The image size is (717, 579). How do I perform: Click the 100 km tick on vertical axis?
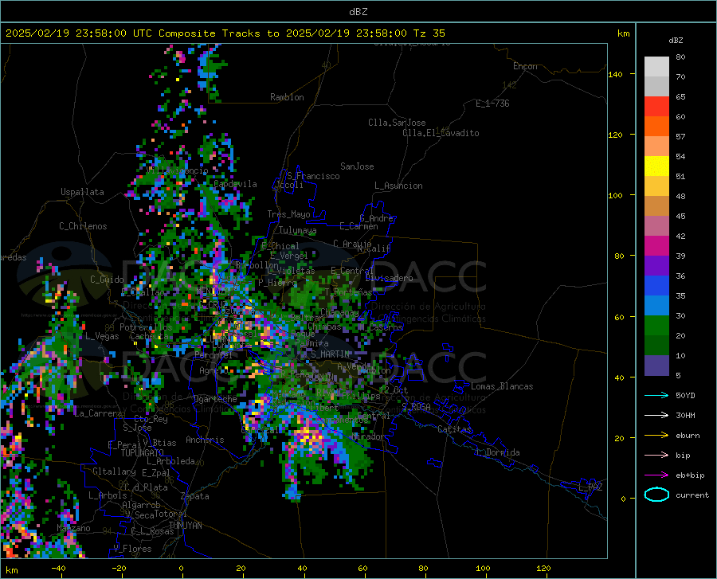pos(615,196)
